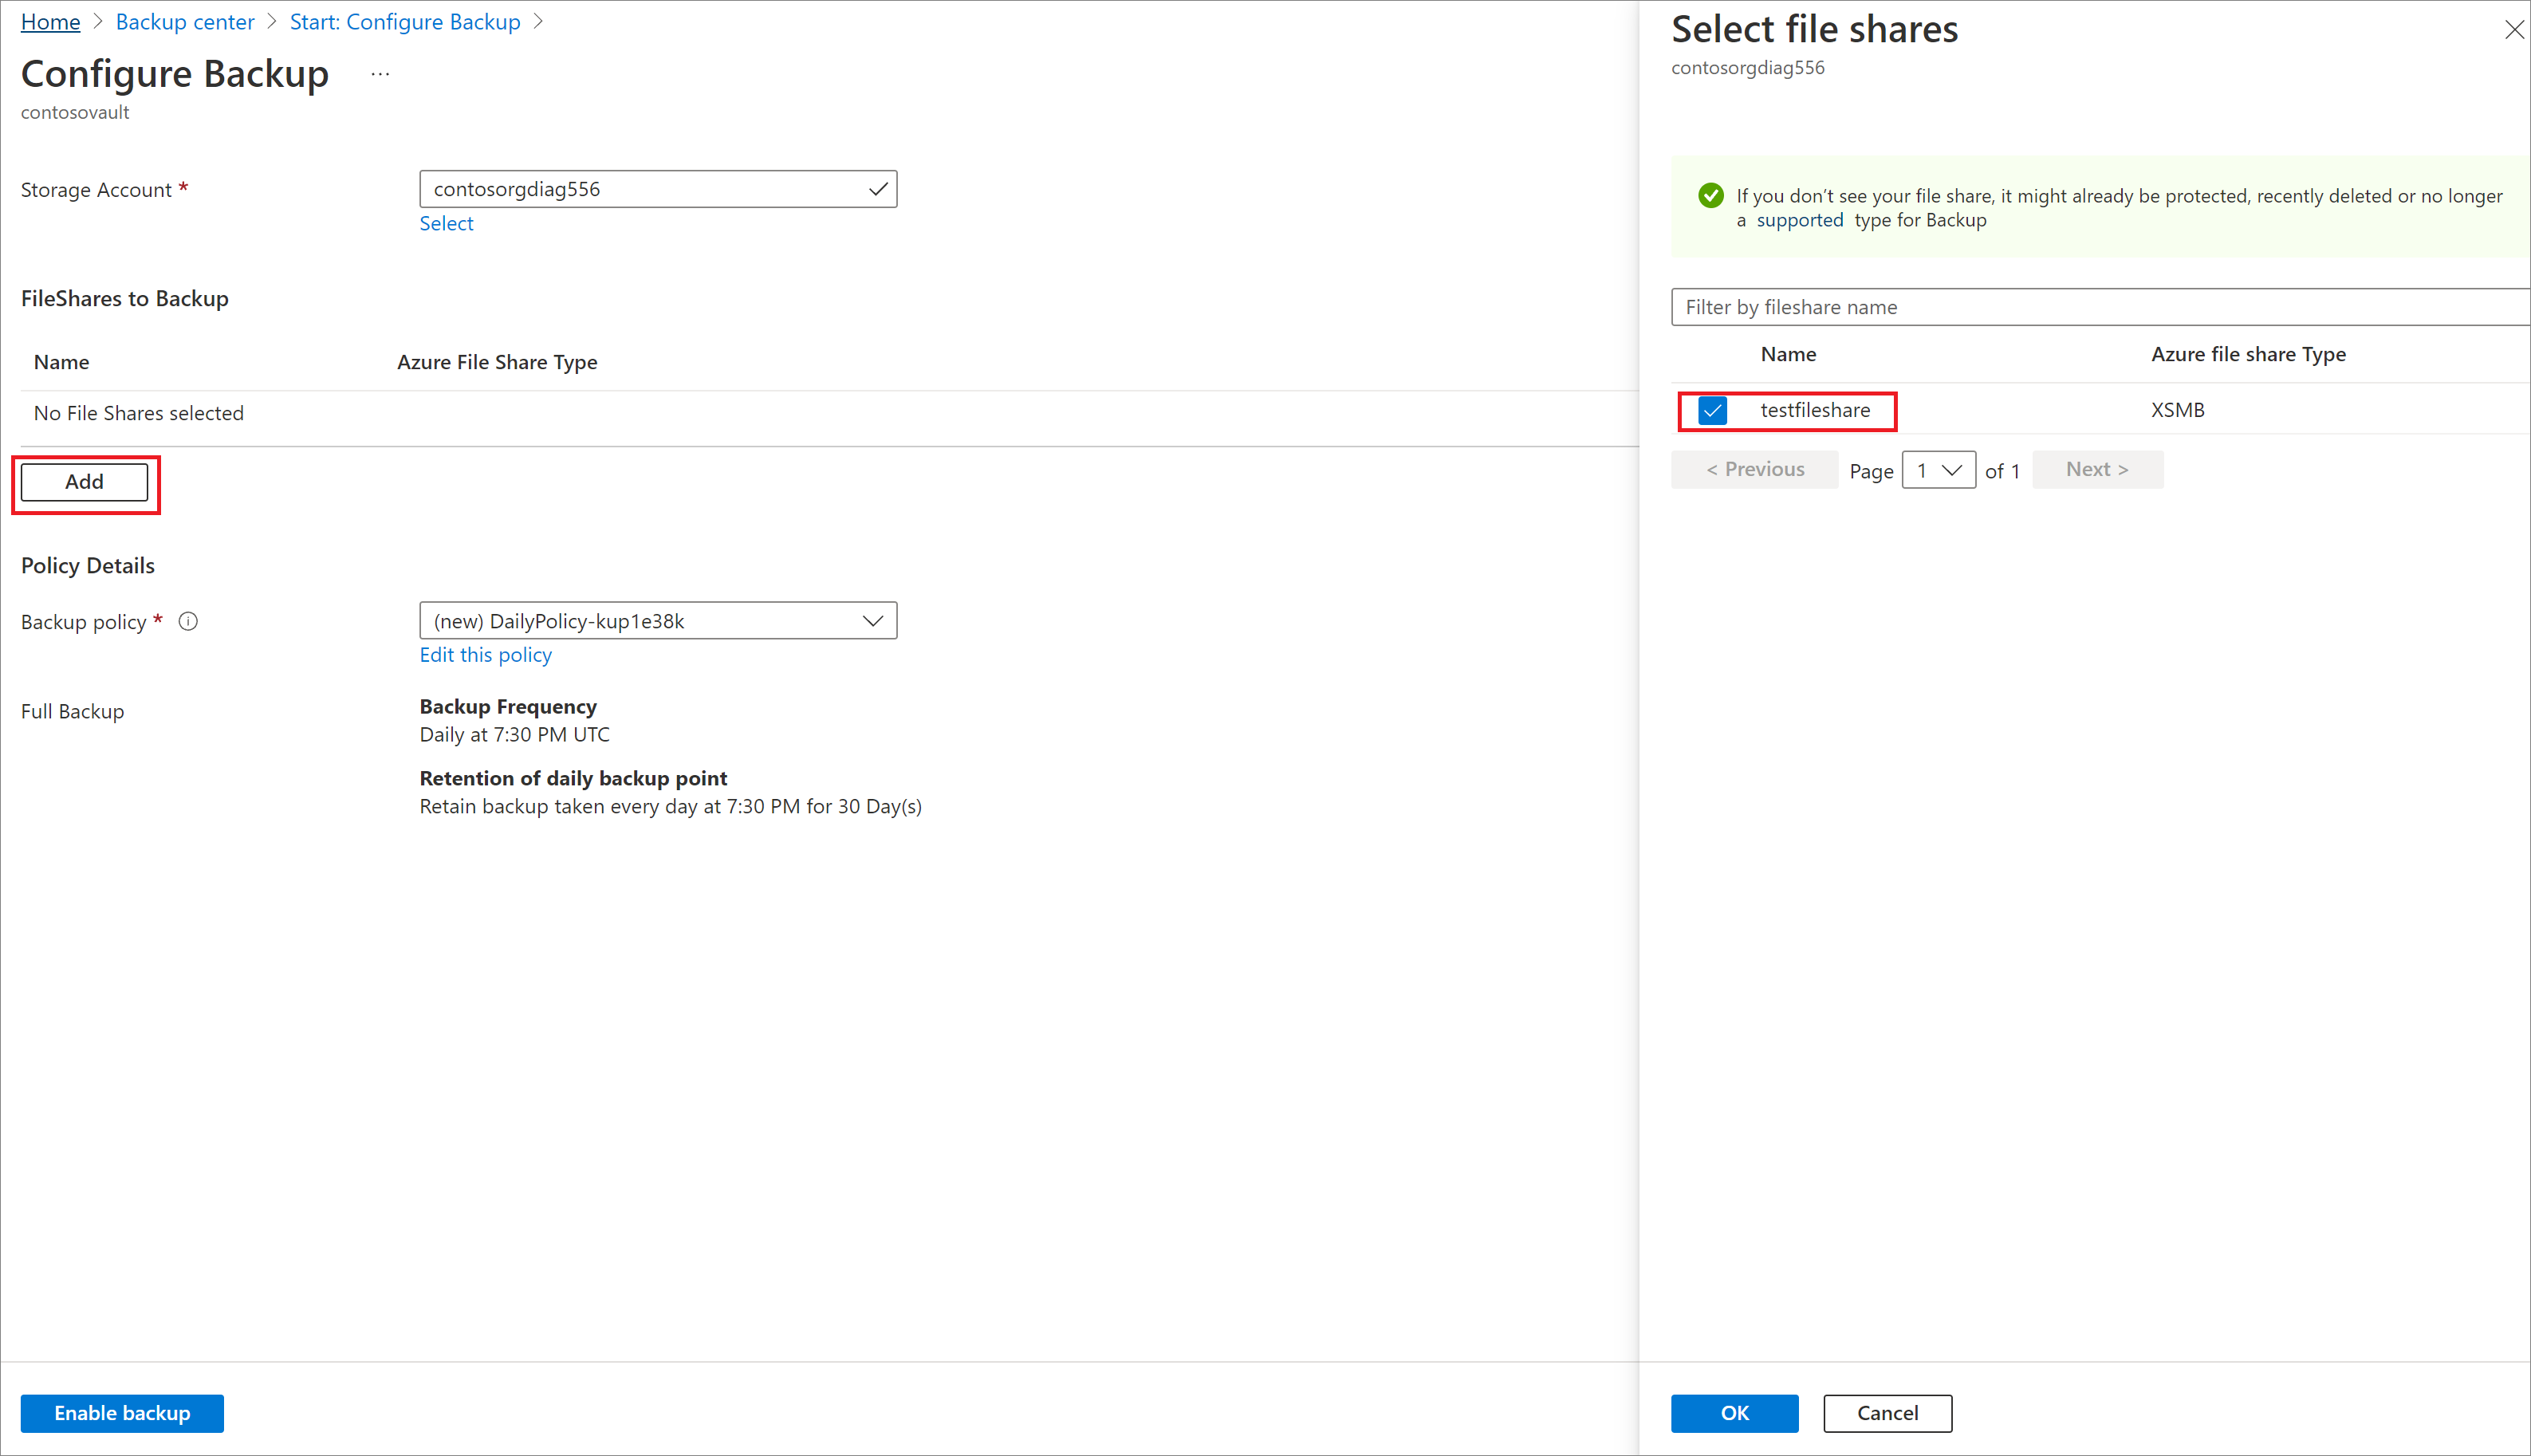
Task: Click the Edit this policy link
Action: click(x=485, y=653)
